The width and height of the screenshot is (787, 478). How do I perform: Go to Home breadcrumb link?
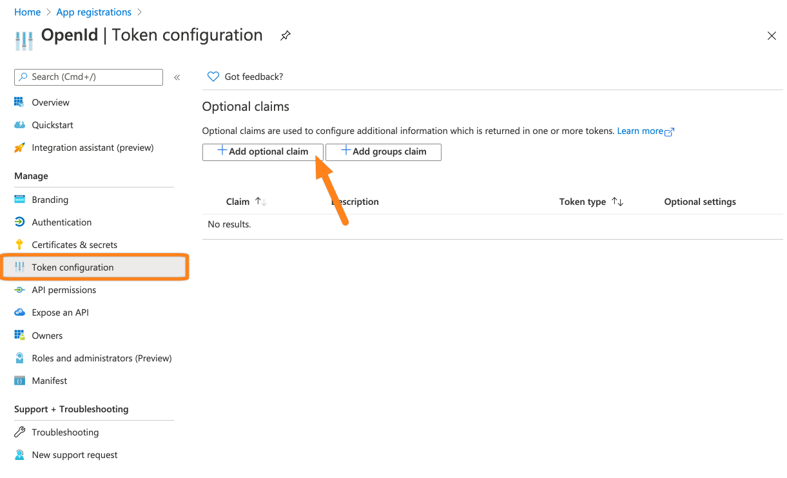(x=27, y=12)
